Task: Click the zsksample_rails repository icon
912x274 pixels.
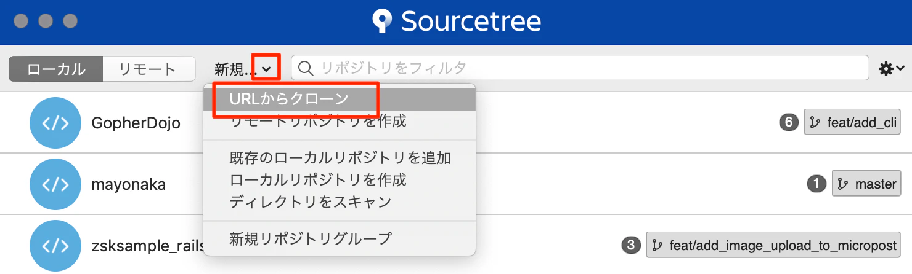Action: [x=55, y=246]
